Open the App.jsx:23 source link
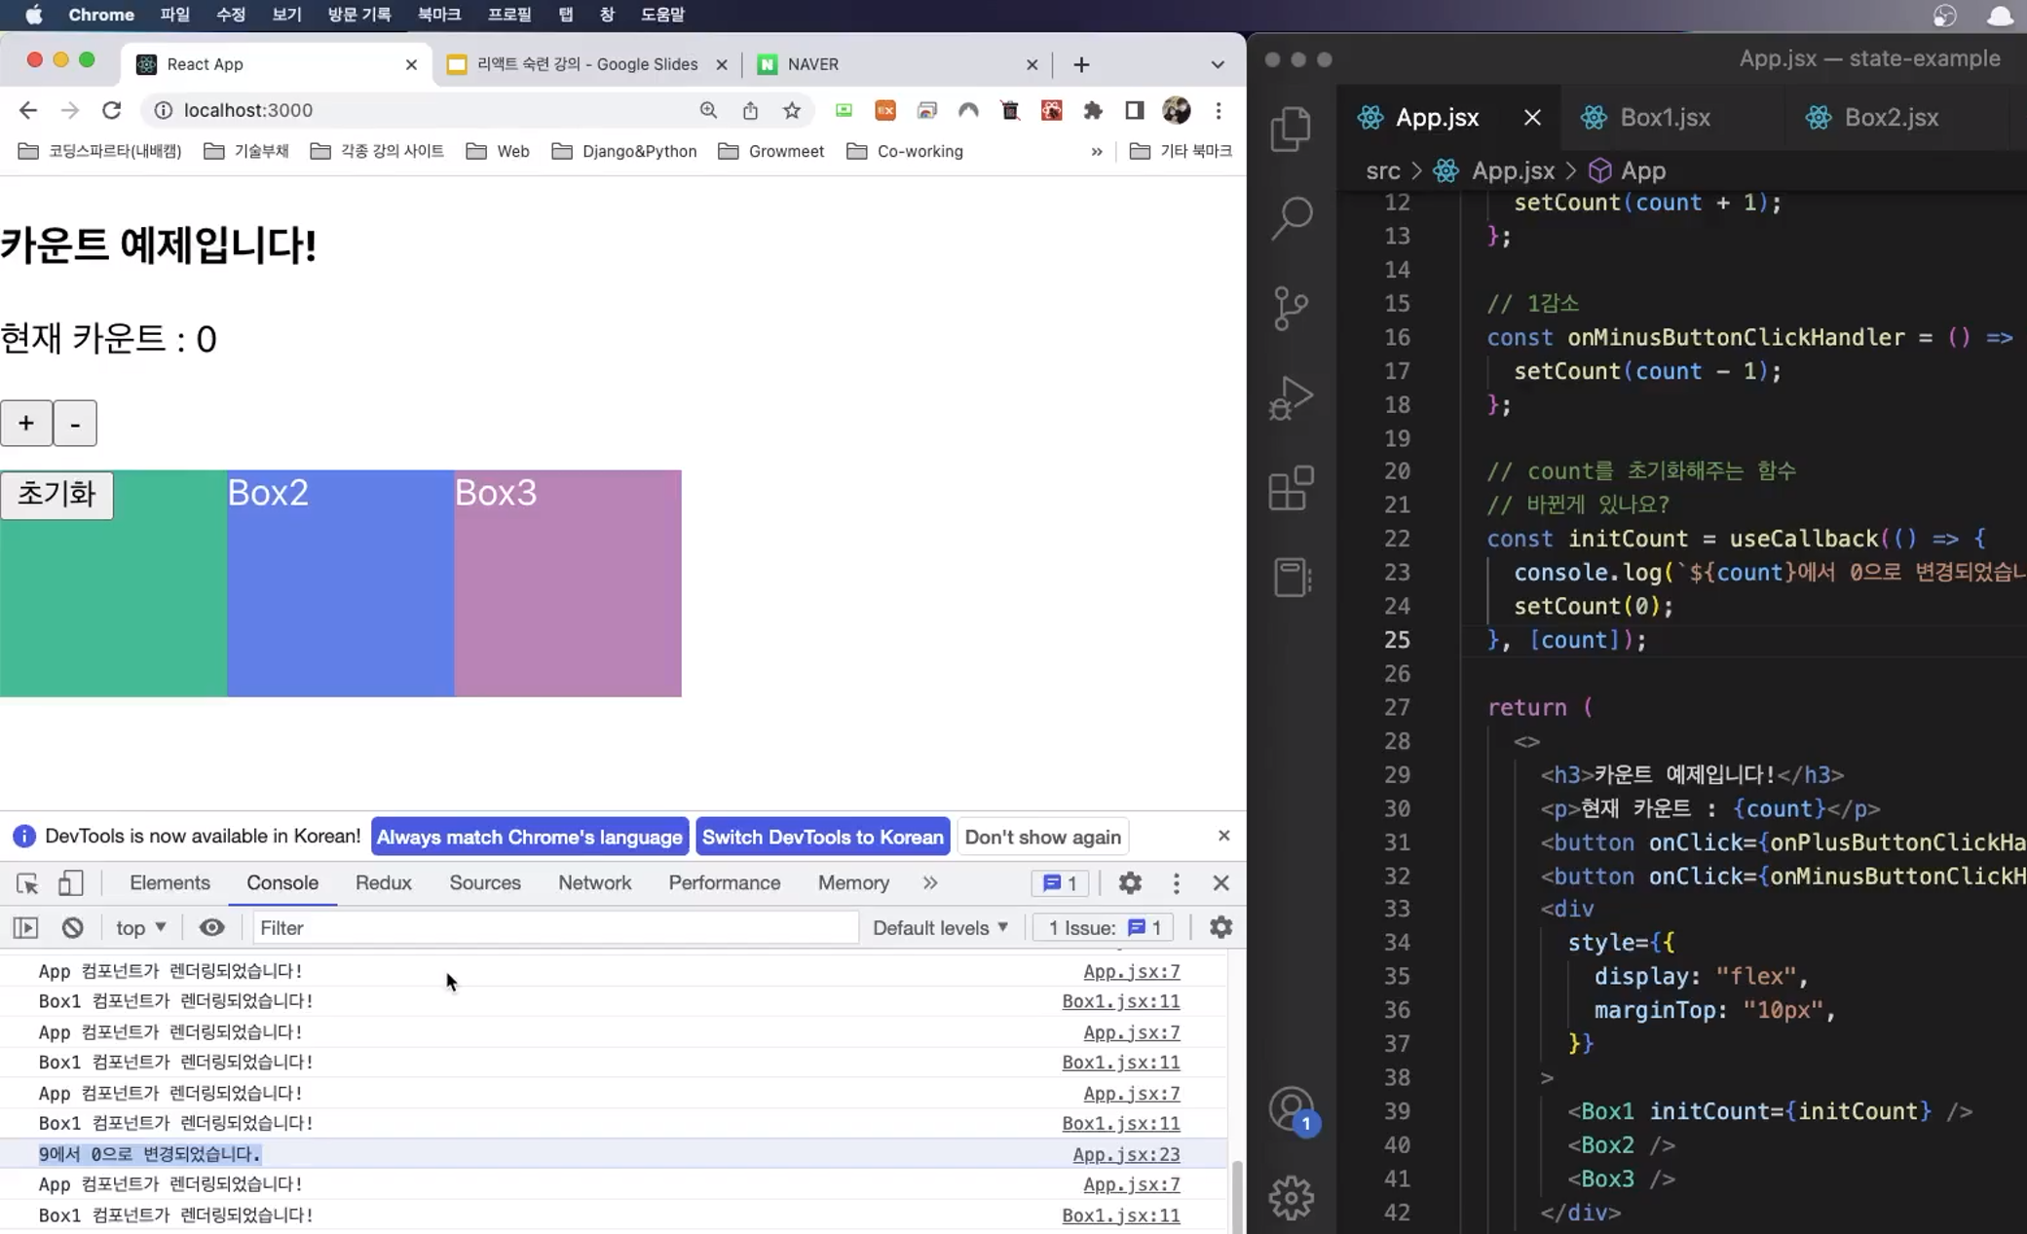 click(x=1125, y=1155)
